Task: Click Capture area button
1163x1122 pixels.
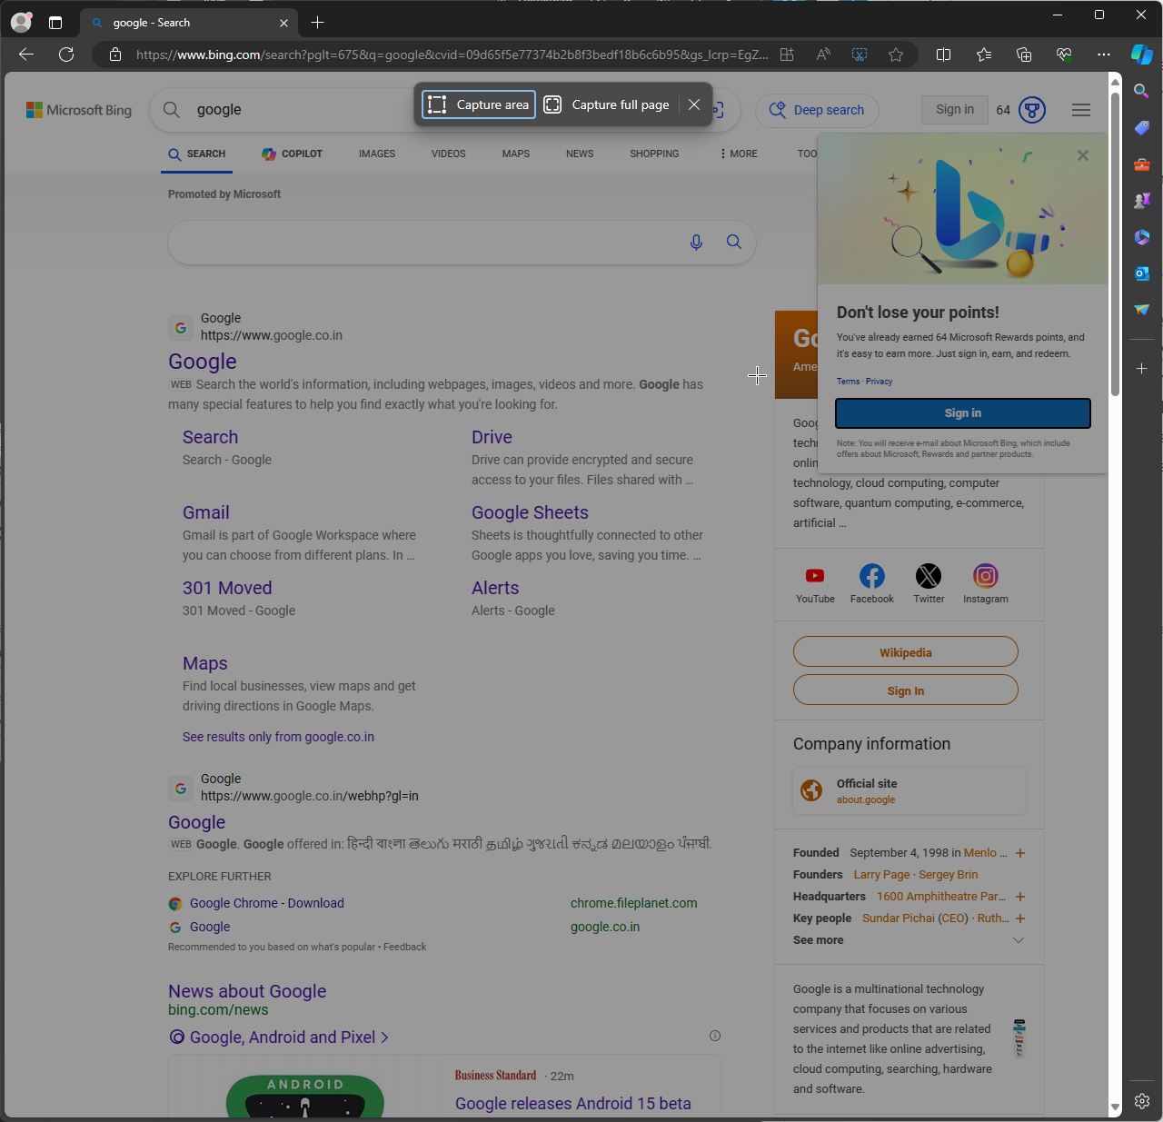Action: click(x=479, y=104)
